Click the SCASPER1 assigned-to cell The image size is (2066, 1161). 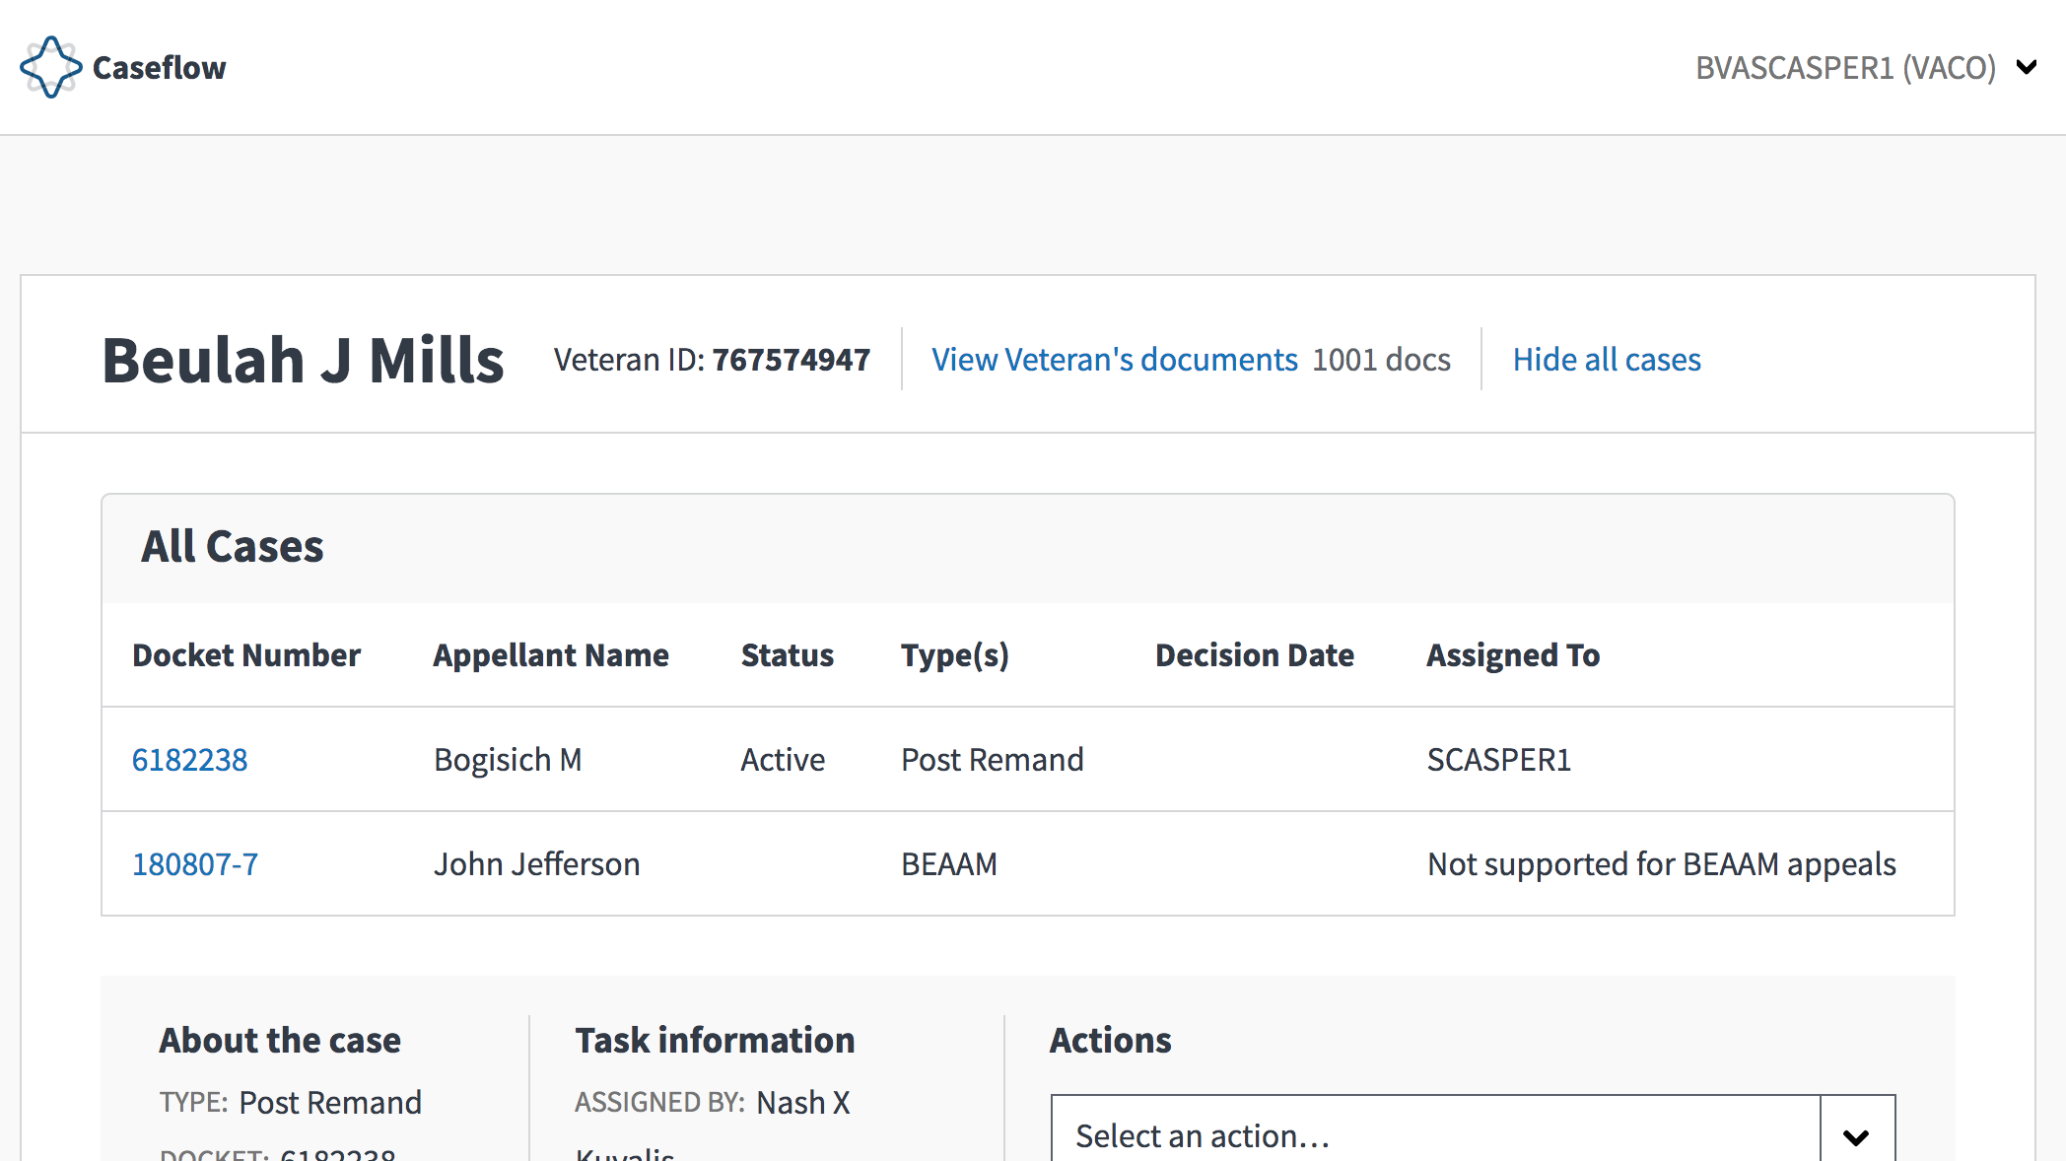tap(1499, 759)
